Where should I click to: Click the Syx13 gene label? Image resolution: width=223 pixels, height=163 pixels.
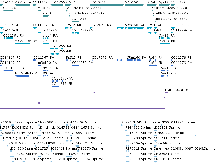tap(164, 2)
